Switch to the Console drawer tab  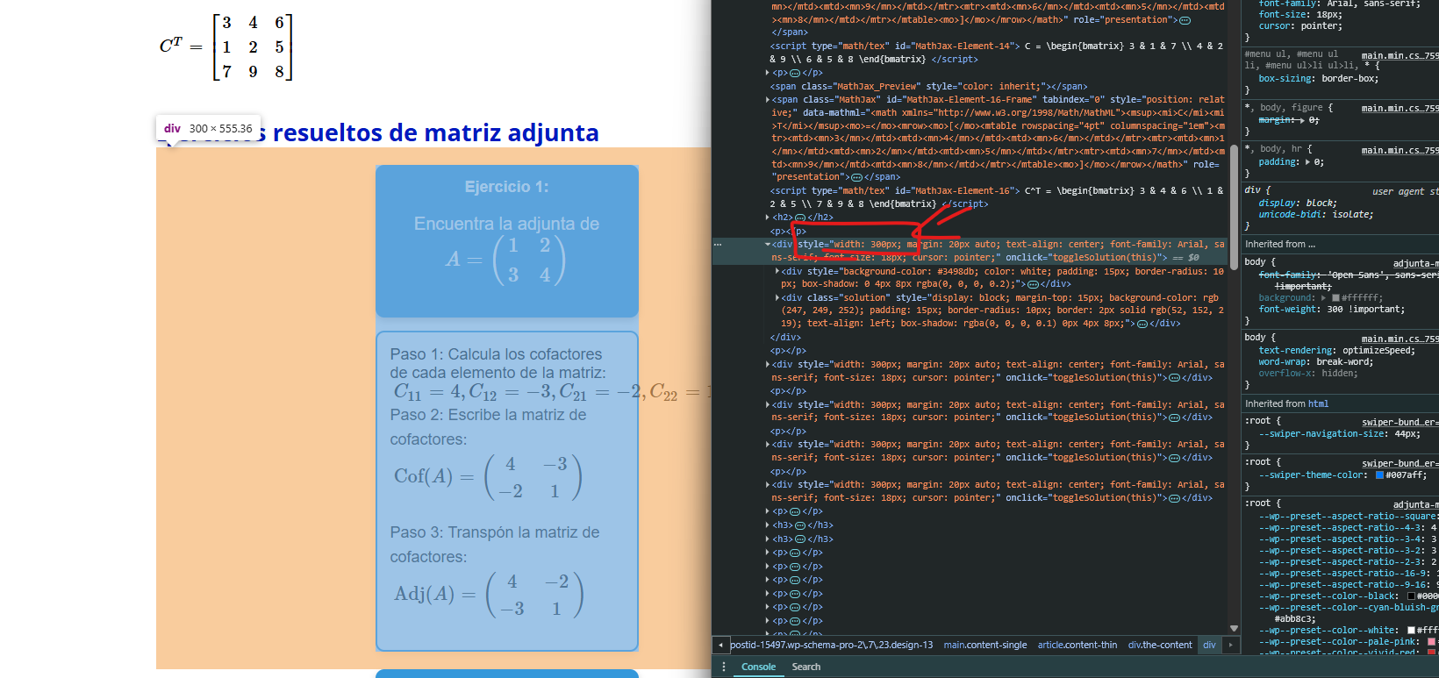pos(758,667)
